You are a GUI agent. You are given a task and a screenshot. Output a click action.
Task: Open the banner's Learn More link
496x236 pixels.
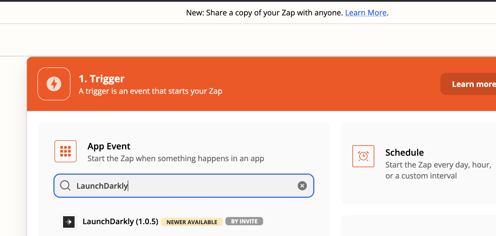[x=366, y=12]
